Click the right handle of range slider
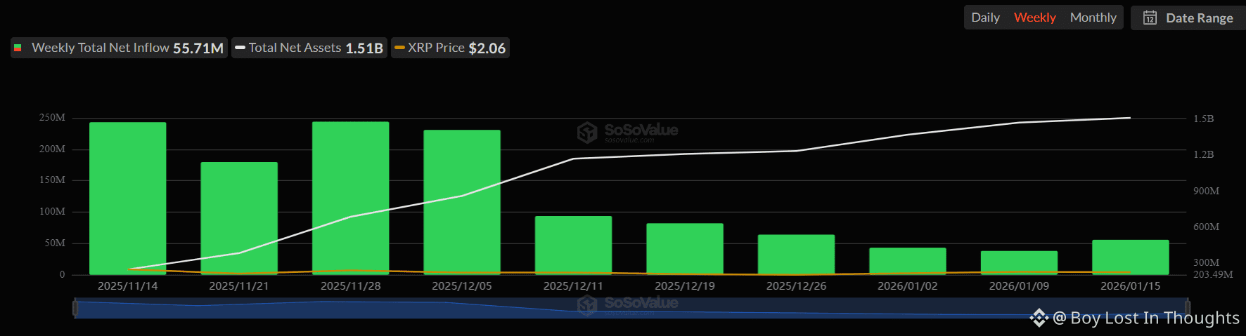Image resolution: width=1246 pixels, height=336 pixels. coord(1188,307)
